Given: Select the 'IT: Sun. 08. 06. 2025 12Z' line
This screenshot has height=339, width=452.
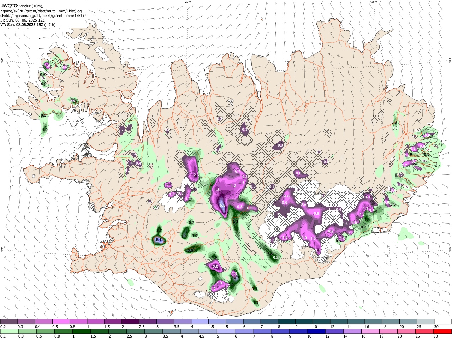Looking at the screenshot, I should [23, 20].
